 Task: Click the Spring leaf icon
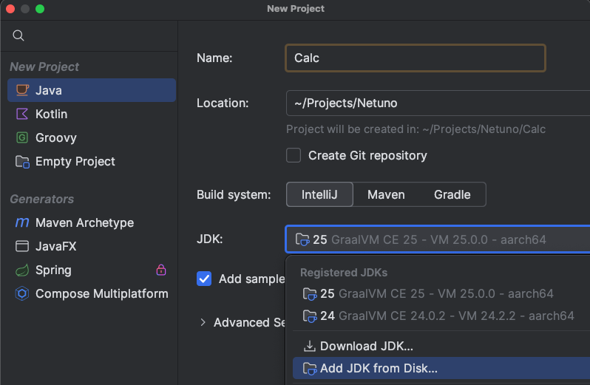pos(22,270)
